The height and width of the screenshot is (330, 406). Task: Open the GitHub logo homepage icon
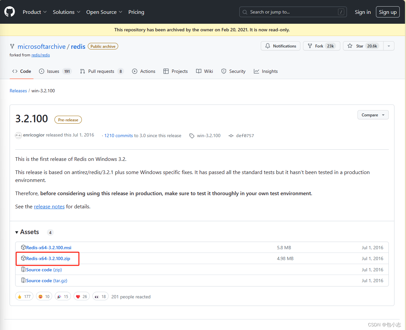pos(10,12)
